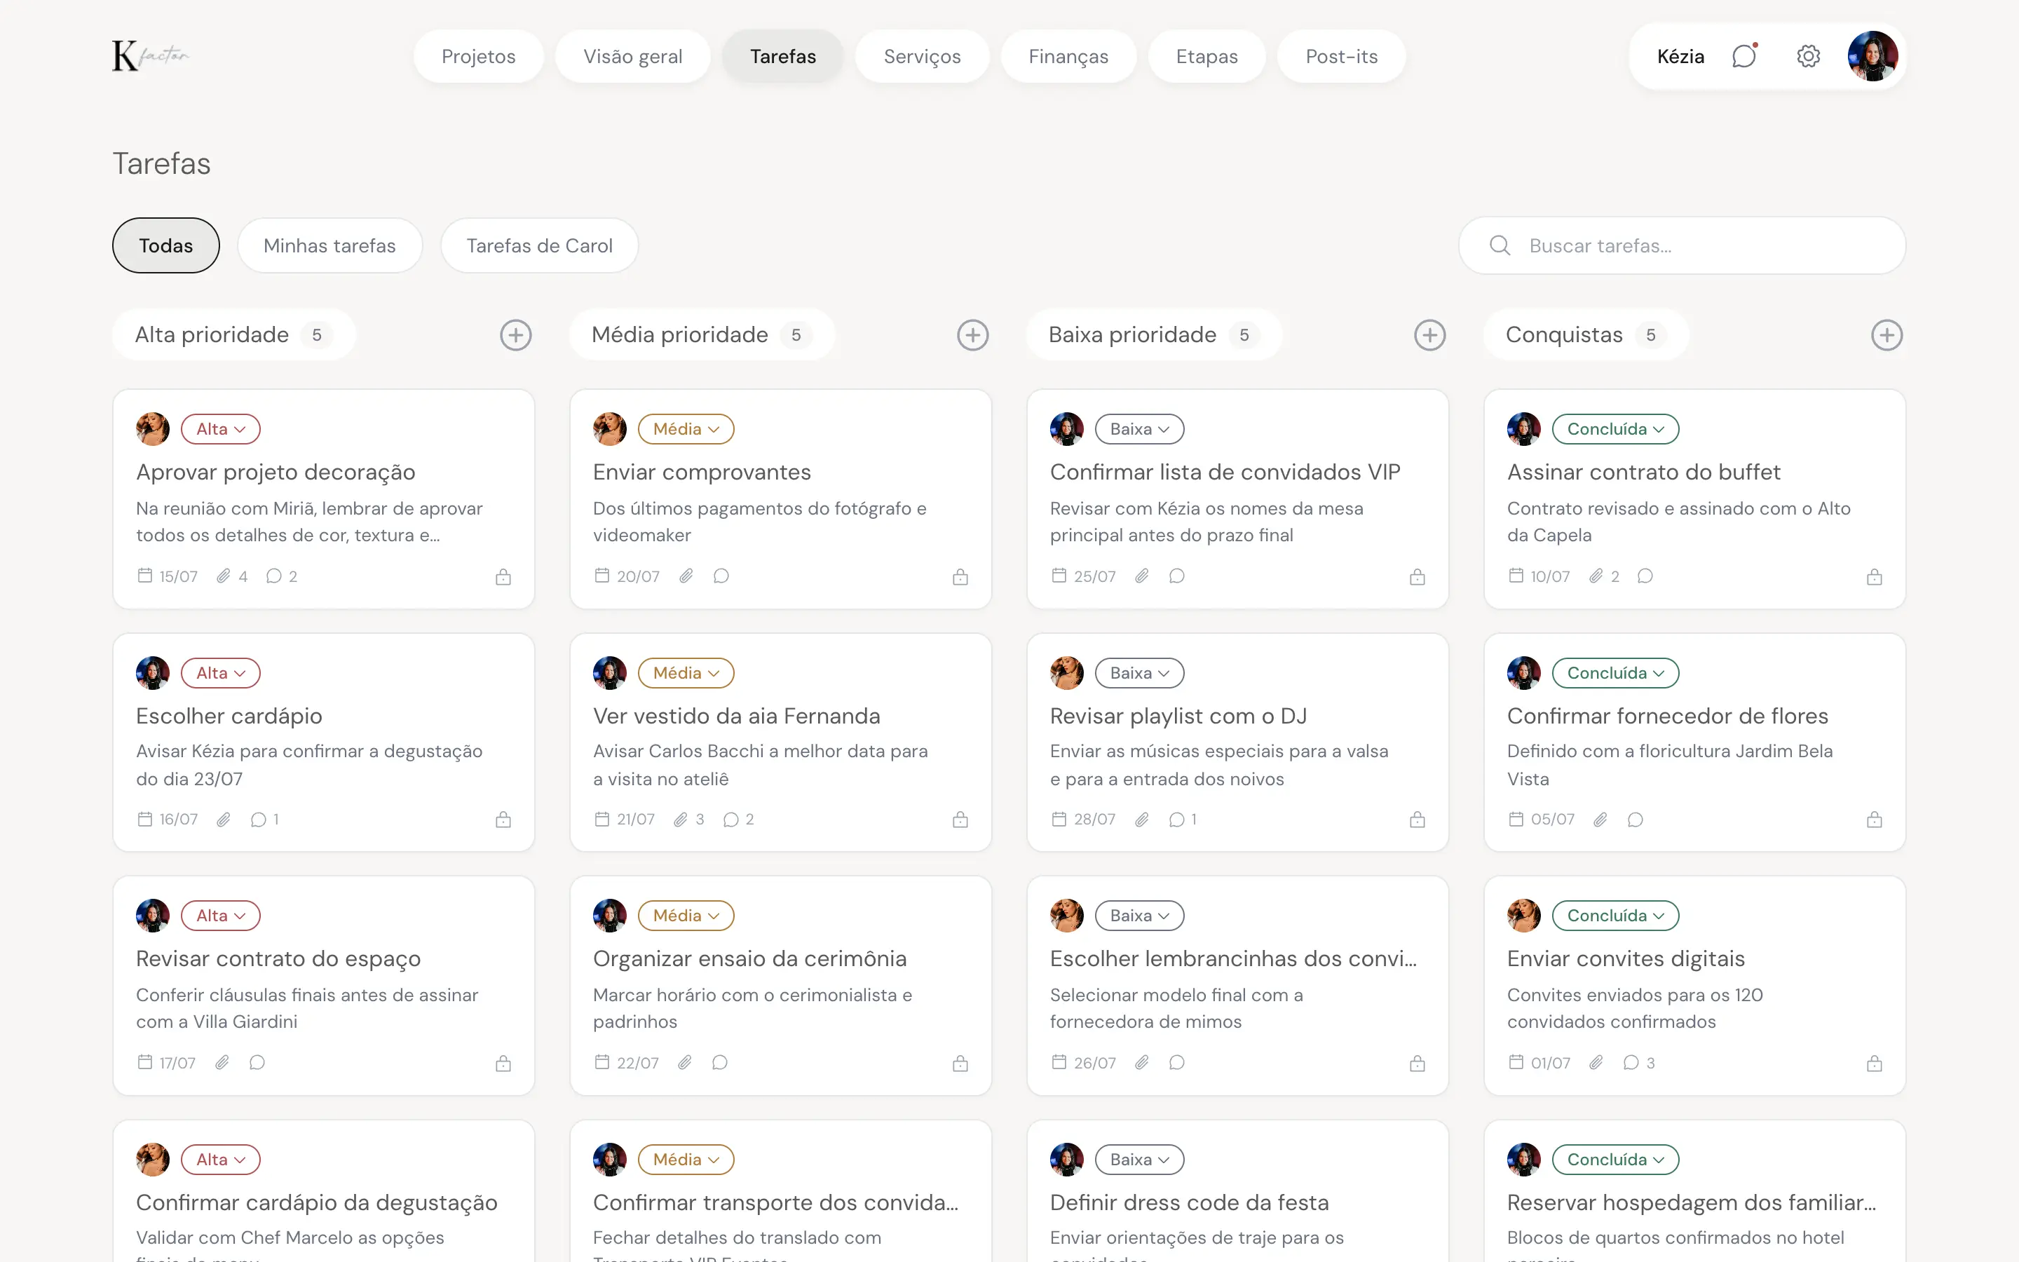Click lock icon on Confirmar fornecedor de flores
Image resolution: width=2019 pixels, height=1262 pixels.
click(x=1875, y=820)
